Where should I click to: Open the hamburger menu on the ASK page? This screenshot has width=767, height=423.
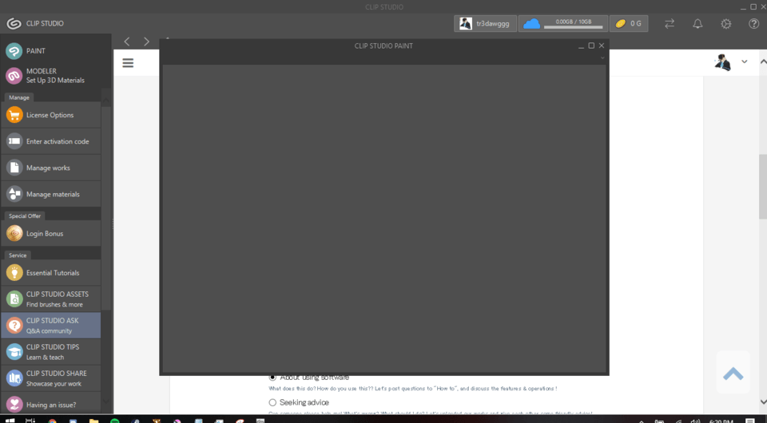(x=128, y=63)
